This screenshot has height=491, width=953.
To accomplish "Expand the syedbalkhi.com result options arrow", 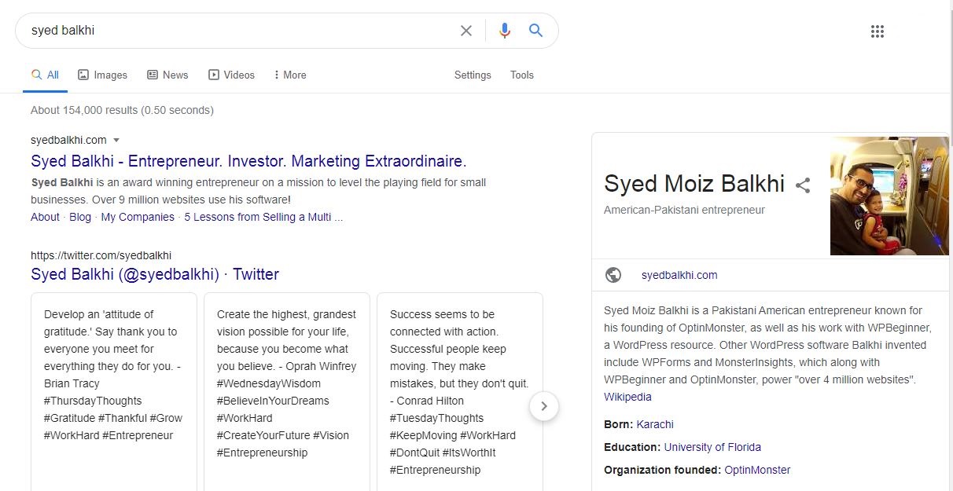I will pos(116,140).
